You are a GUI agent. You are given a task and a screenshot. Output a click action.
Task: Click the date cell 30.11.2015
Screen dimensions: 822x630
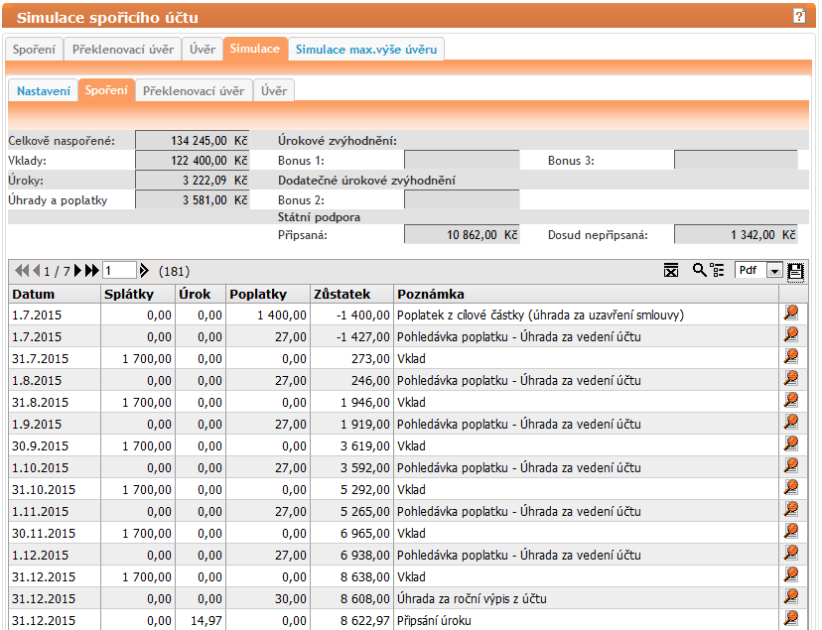tap(55, 533)
